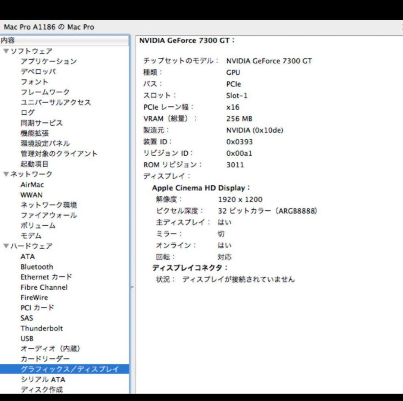The image size is (403, 401).
Task: Click the sidebar scroll arrow
Action: [132, 287]
